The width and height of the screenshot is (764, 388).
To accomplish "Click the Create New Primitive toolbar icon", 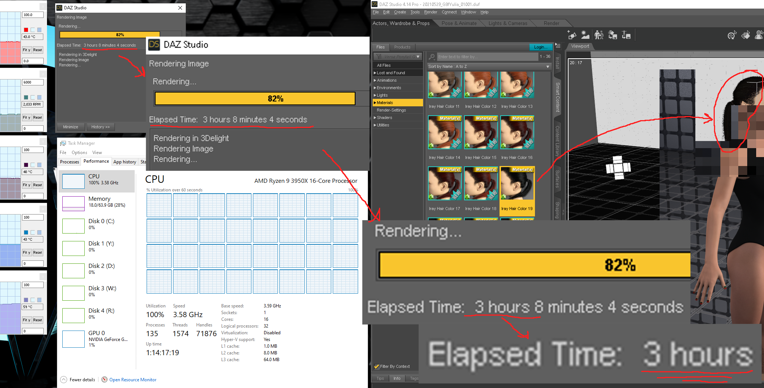I will (x=572, y=35).
